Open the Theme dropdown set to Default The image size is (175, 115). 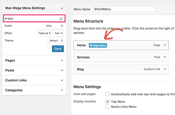(55, 41)
